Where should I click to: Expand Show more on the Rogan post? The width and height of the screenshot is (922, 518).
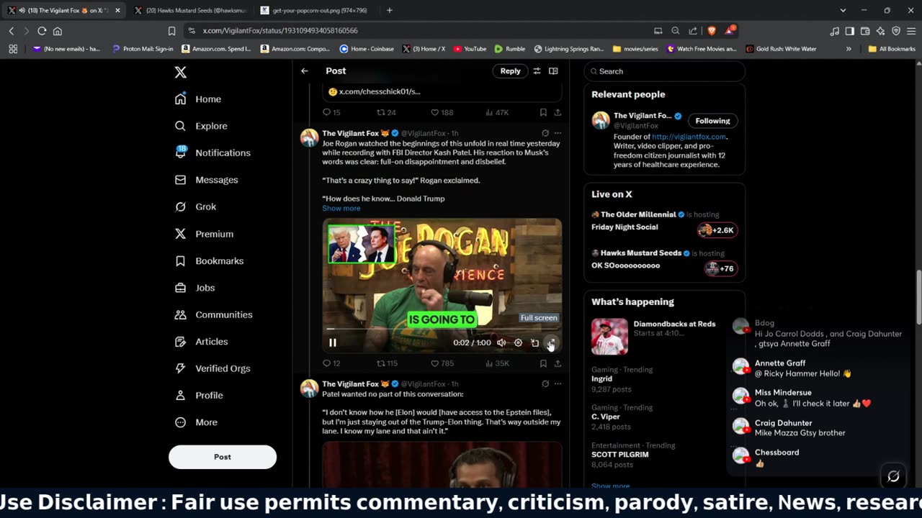click(x=341, y=209)
